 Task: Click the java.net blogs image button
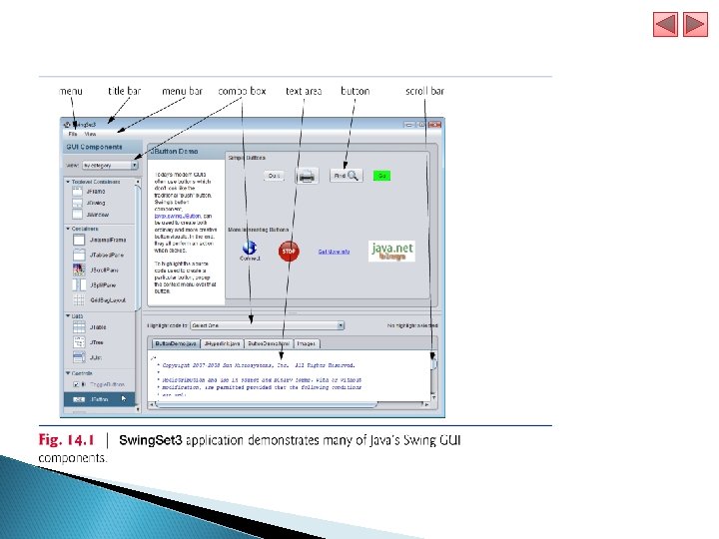(391, 252)
